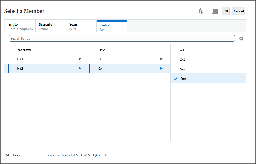Click the Q4 column header
This screenshot has width=256, height=164.
(x=182, y=50)
